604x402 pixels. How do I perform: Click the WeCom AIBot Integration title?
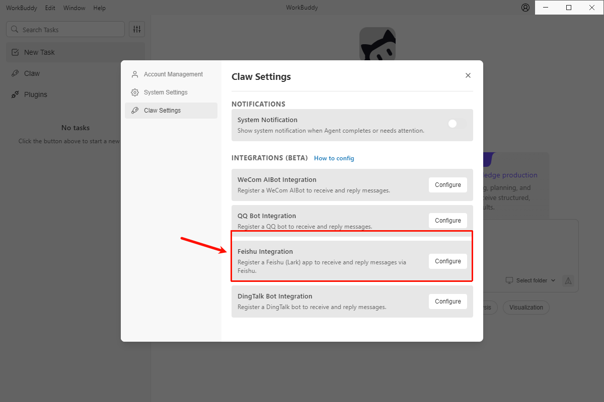tap(277, 180)
